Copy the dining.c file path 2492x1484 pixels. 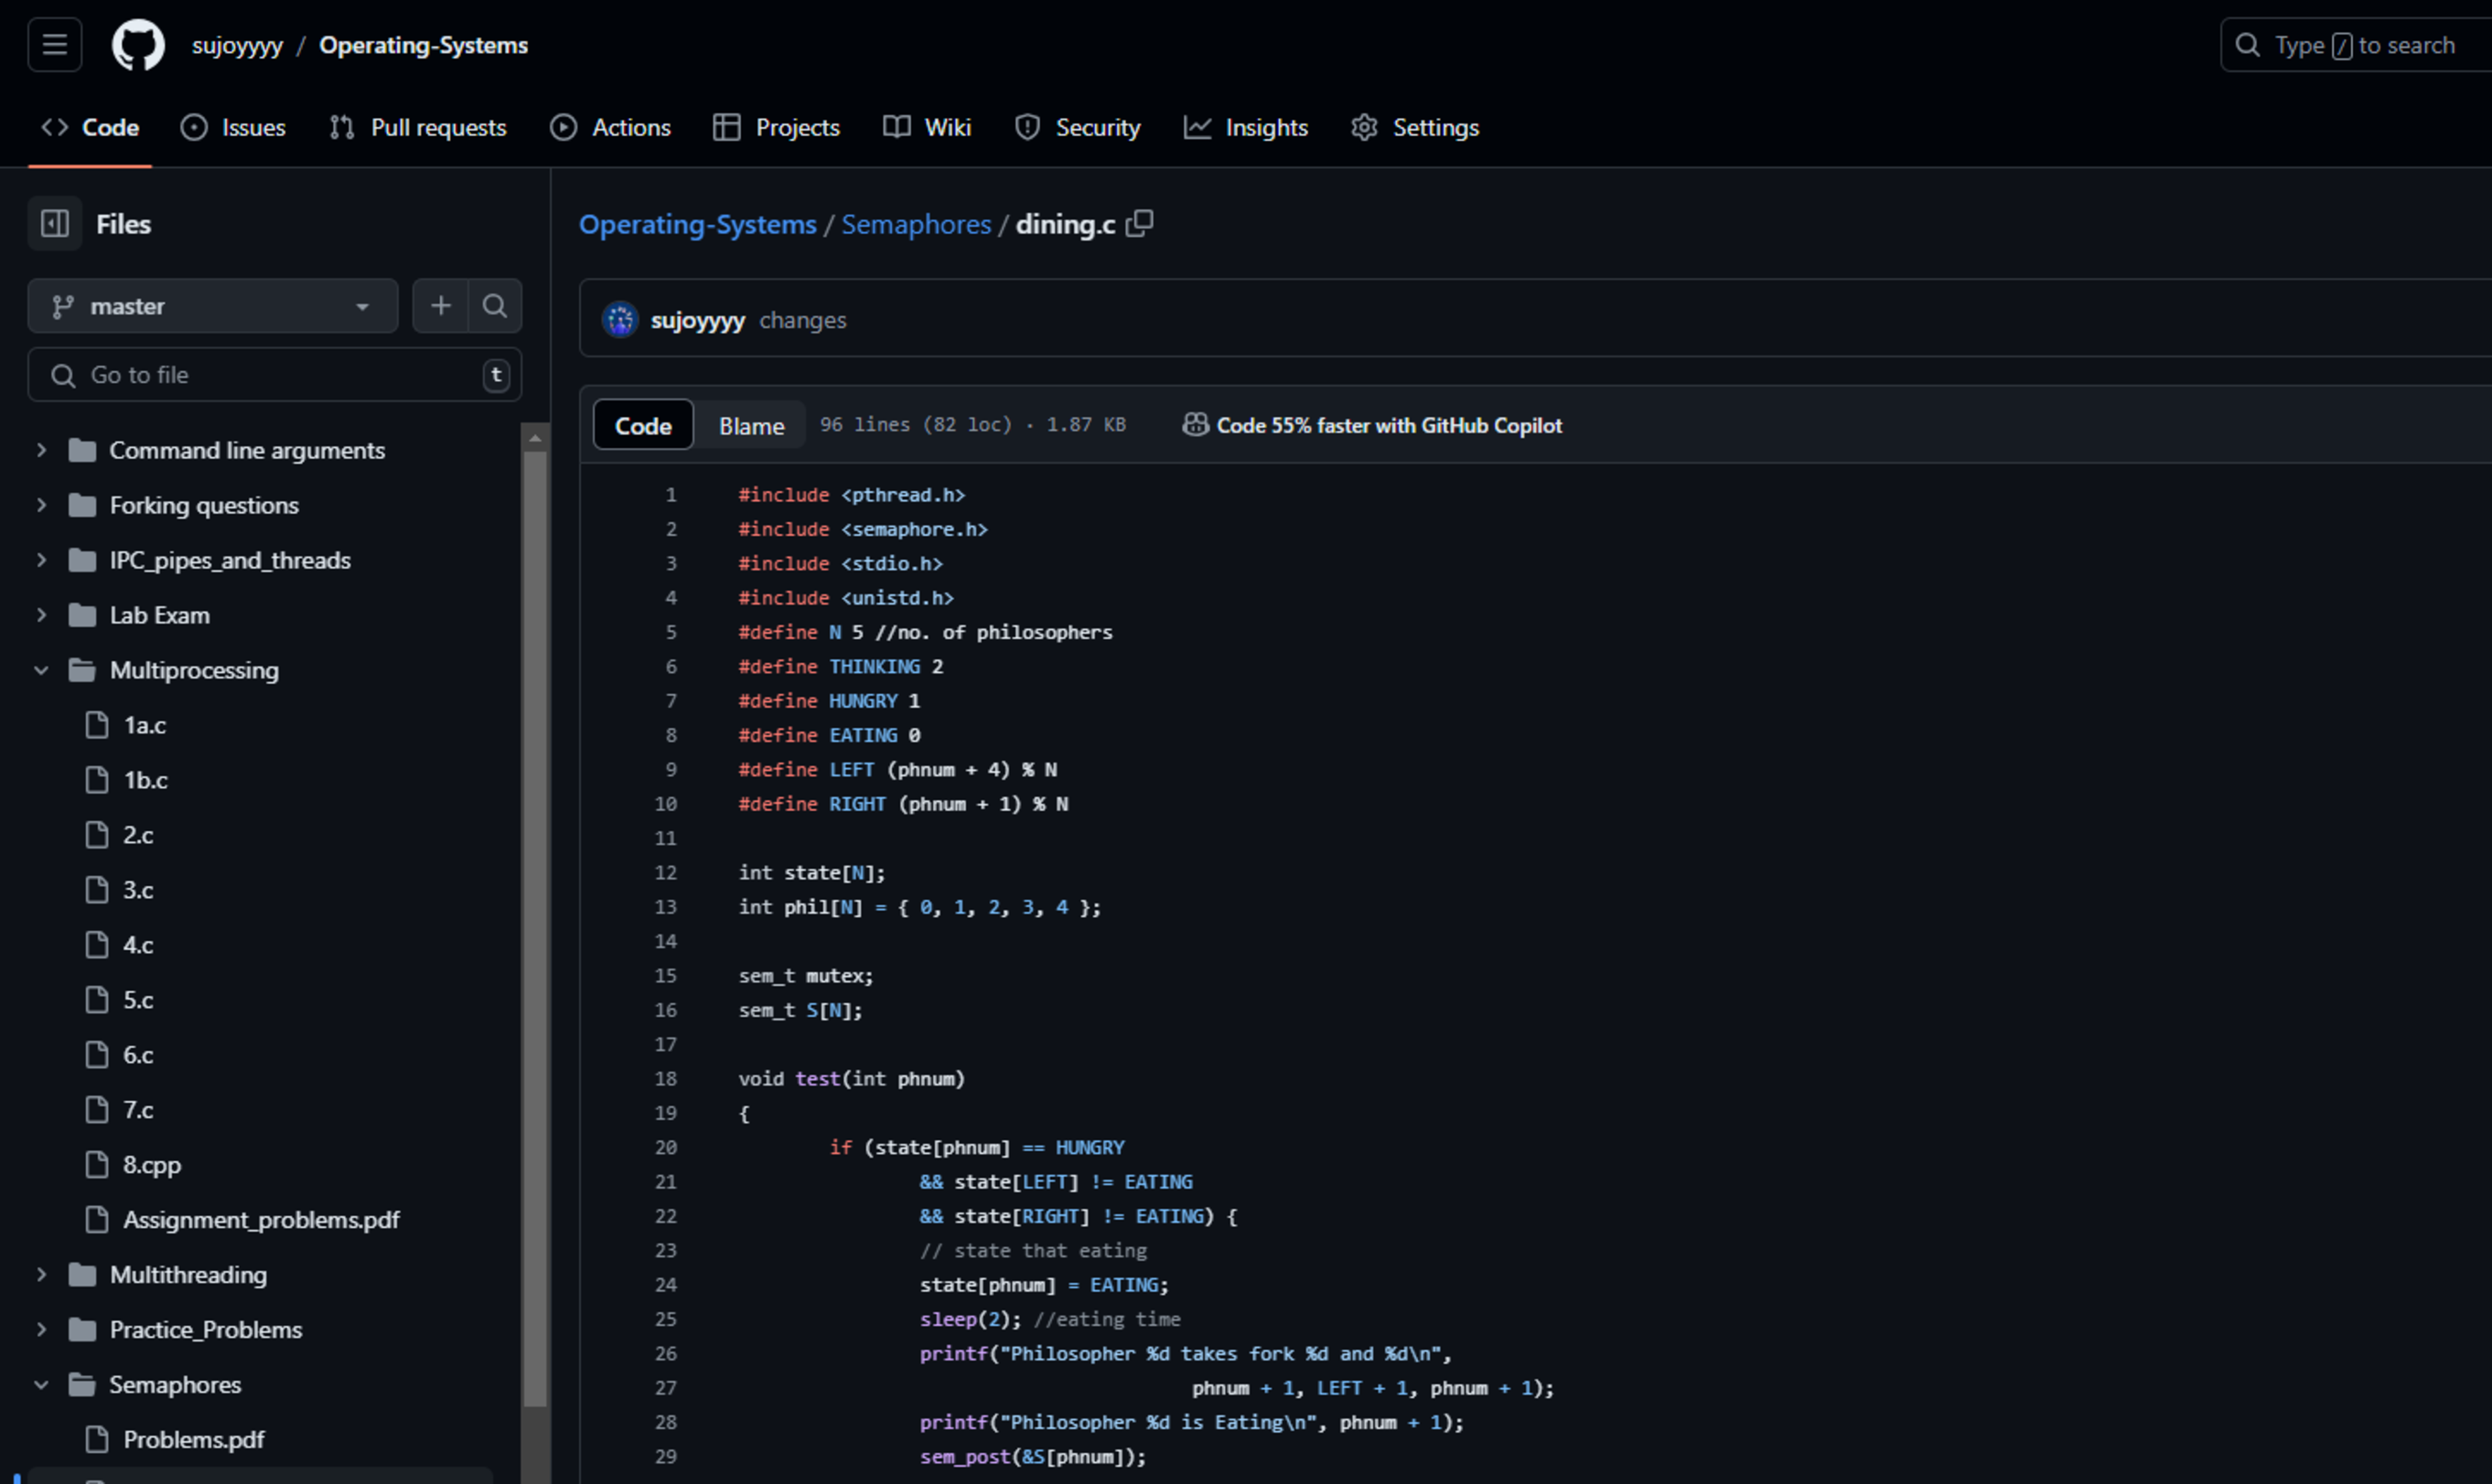point(1140,224)
